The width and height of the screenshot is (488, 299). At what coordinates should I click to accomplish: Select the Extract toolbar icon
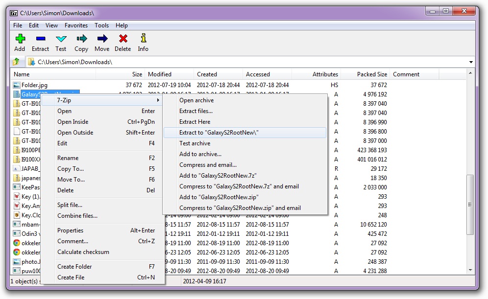[x=40, y=41]
